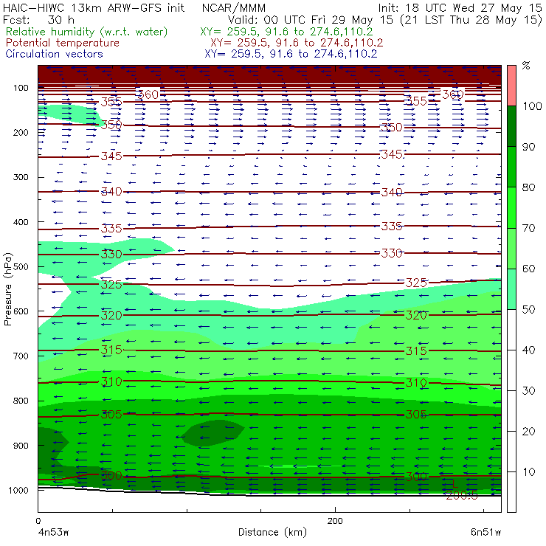Click the 'Init: 18 UTC Wed 27 May 15' text
546x546 pixels.
pyautogui.click(x=460, y=7)
